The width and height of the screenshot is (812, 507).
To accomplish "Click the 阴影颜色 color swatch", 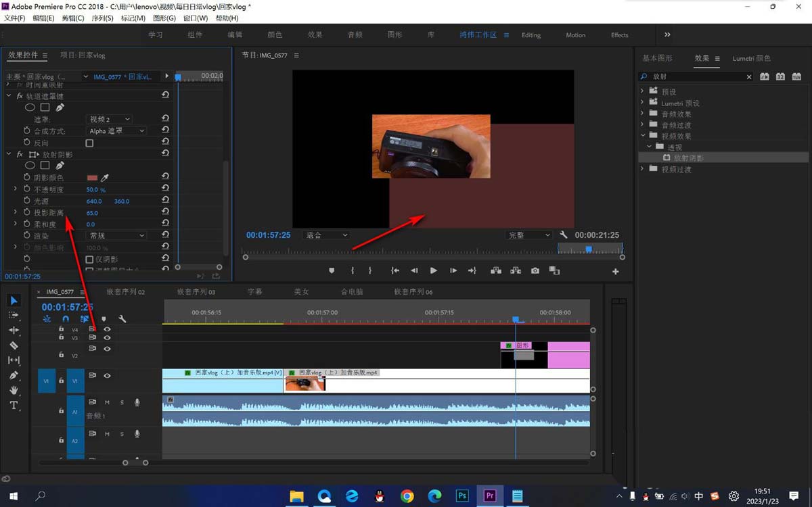I will [x=92, y=178].
